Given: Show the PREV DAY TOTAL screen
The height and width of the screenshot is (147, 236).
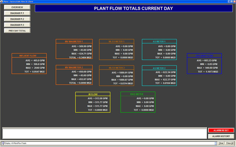Looking at the screenshot, I should tap(17, 31).
